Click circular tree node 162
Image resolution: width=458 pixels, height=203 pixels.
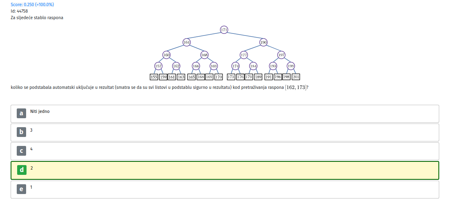tap(176, 66)
